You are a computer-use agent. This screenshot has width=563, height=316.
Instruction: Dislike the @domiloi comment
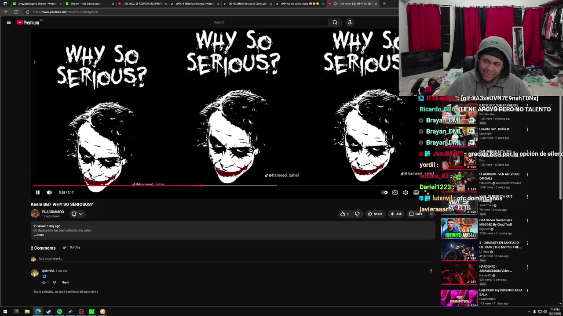click(54, 282)
